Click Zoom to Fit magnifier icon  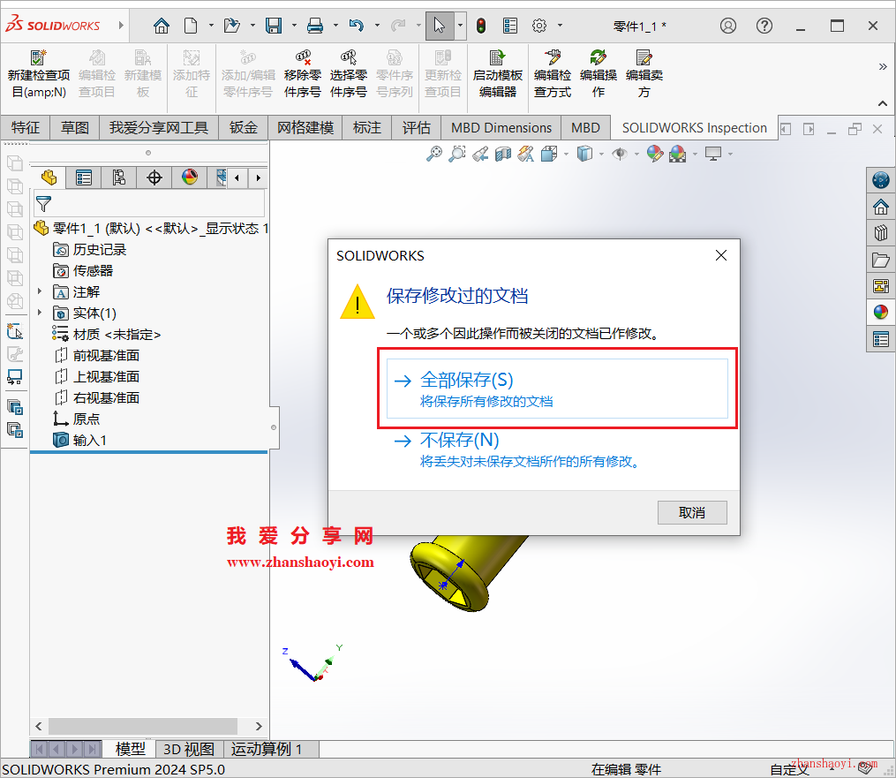tap(434, 154)
